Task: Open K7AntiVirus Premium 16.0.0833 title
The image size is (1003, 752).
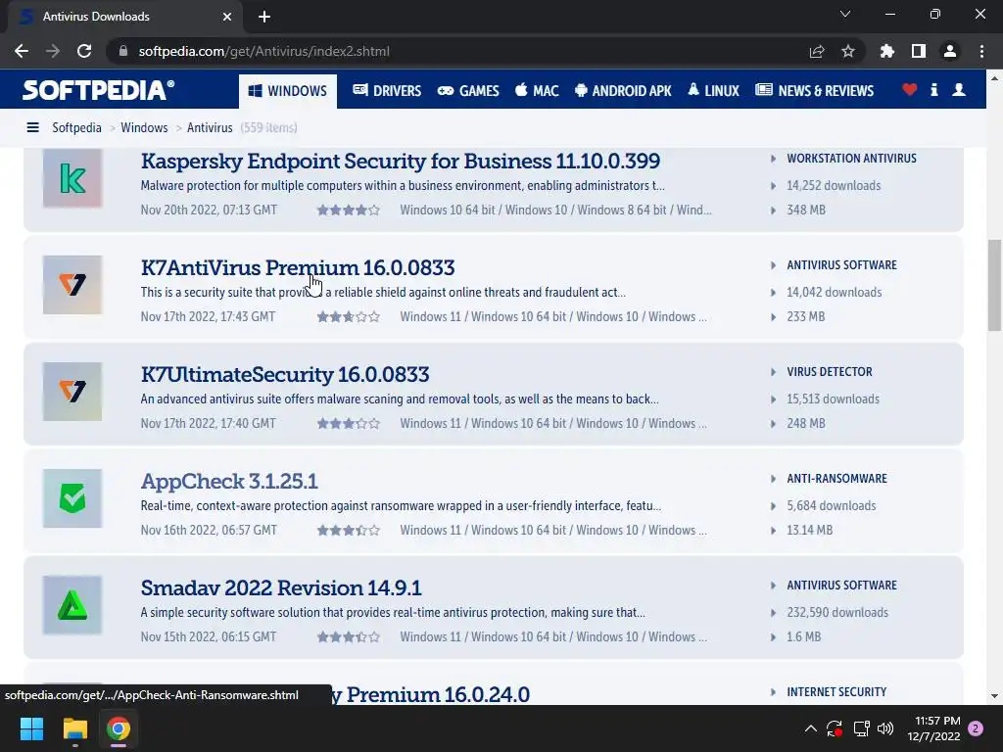Action: (298, 268)
